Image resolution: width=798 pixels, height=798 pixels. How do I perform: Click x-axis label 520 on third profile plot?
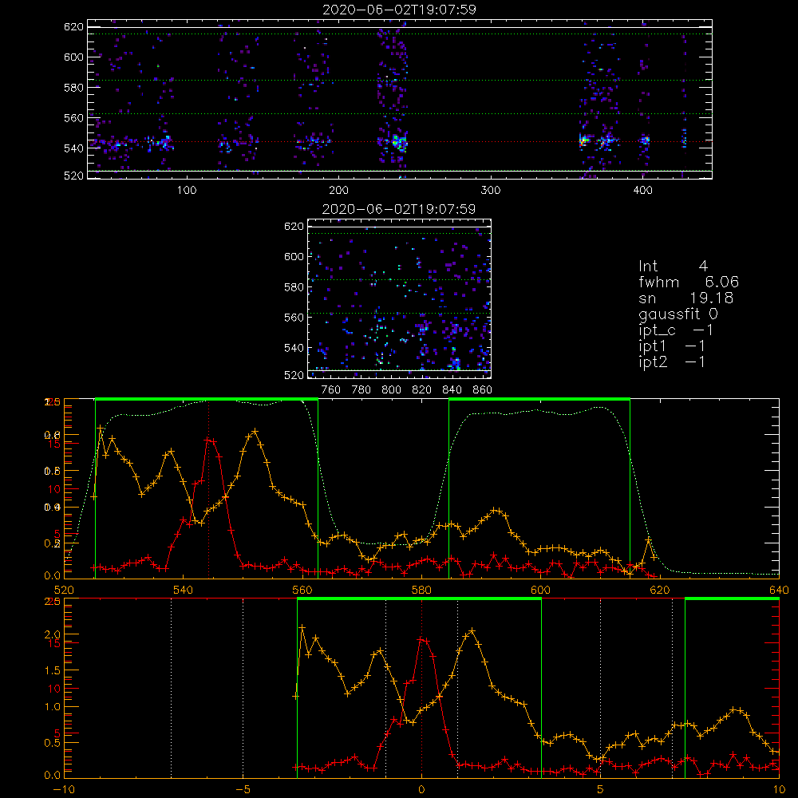tap(64, 591)
